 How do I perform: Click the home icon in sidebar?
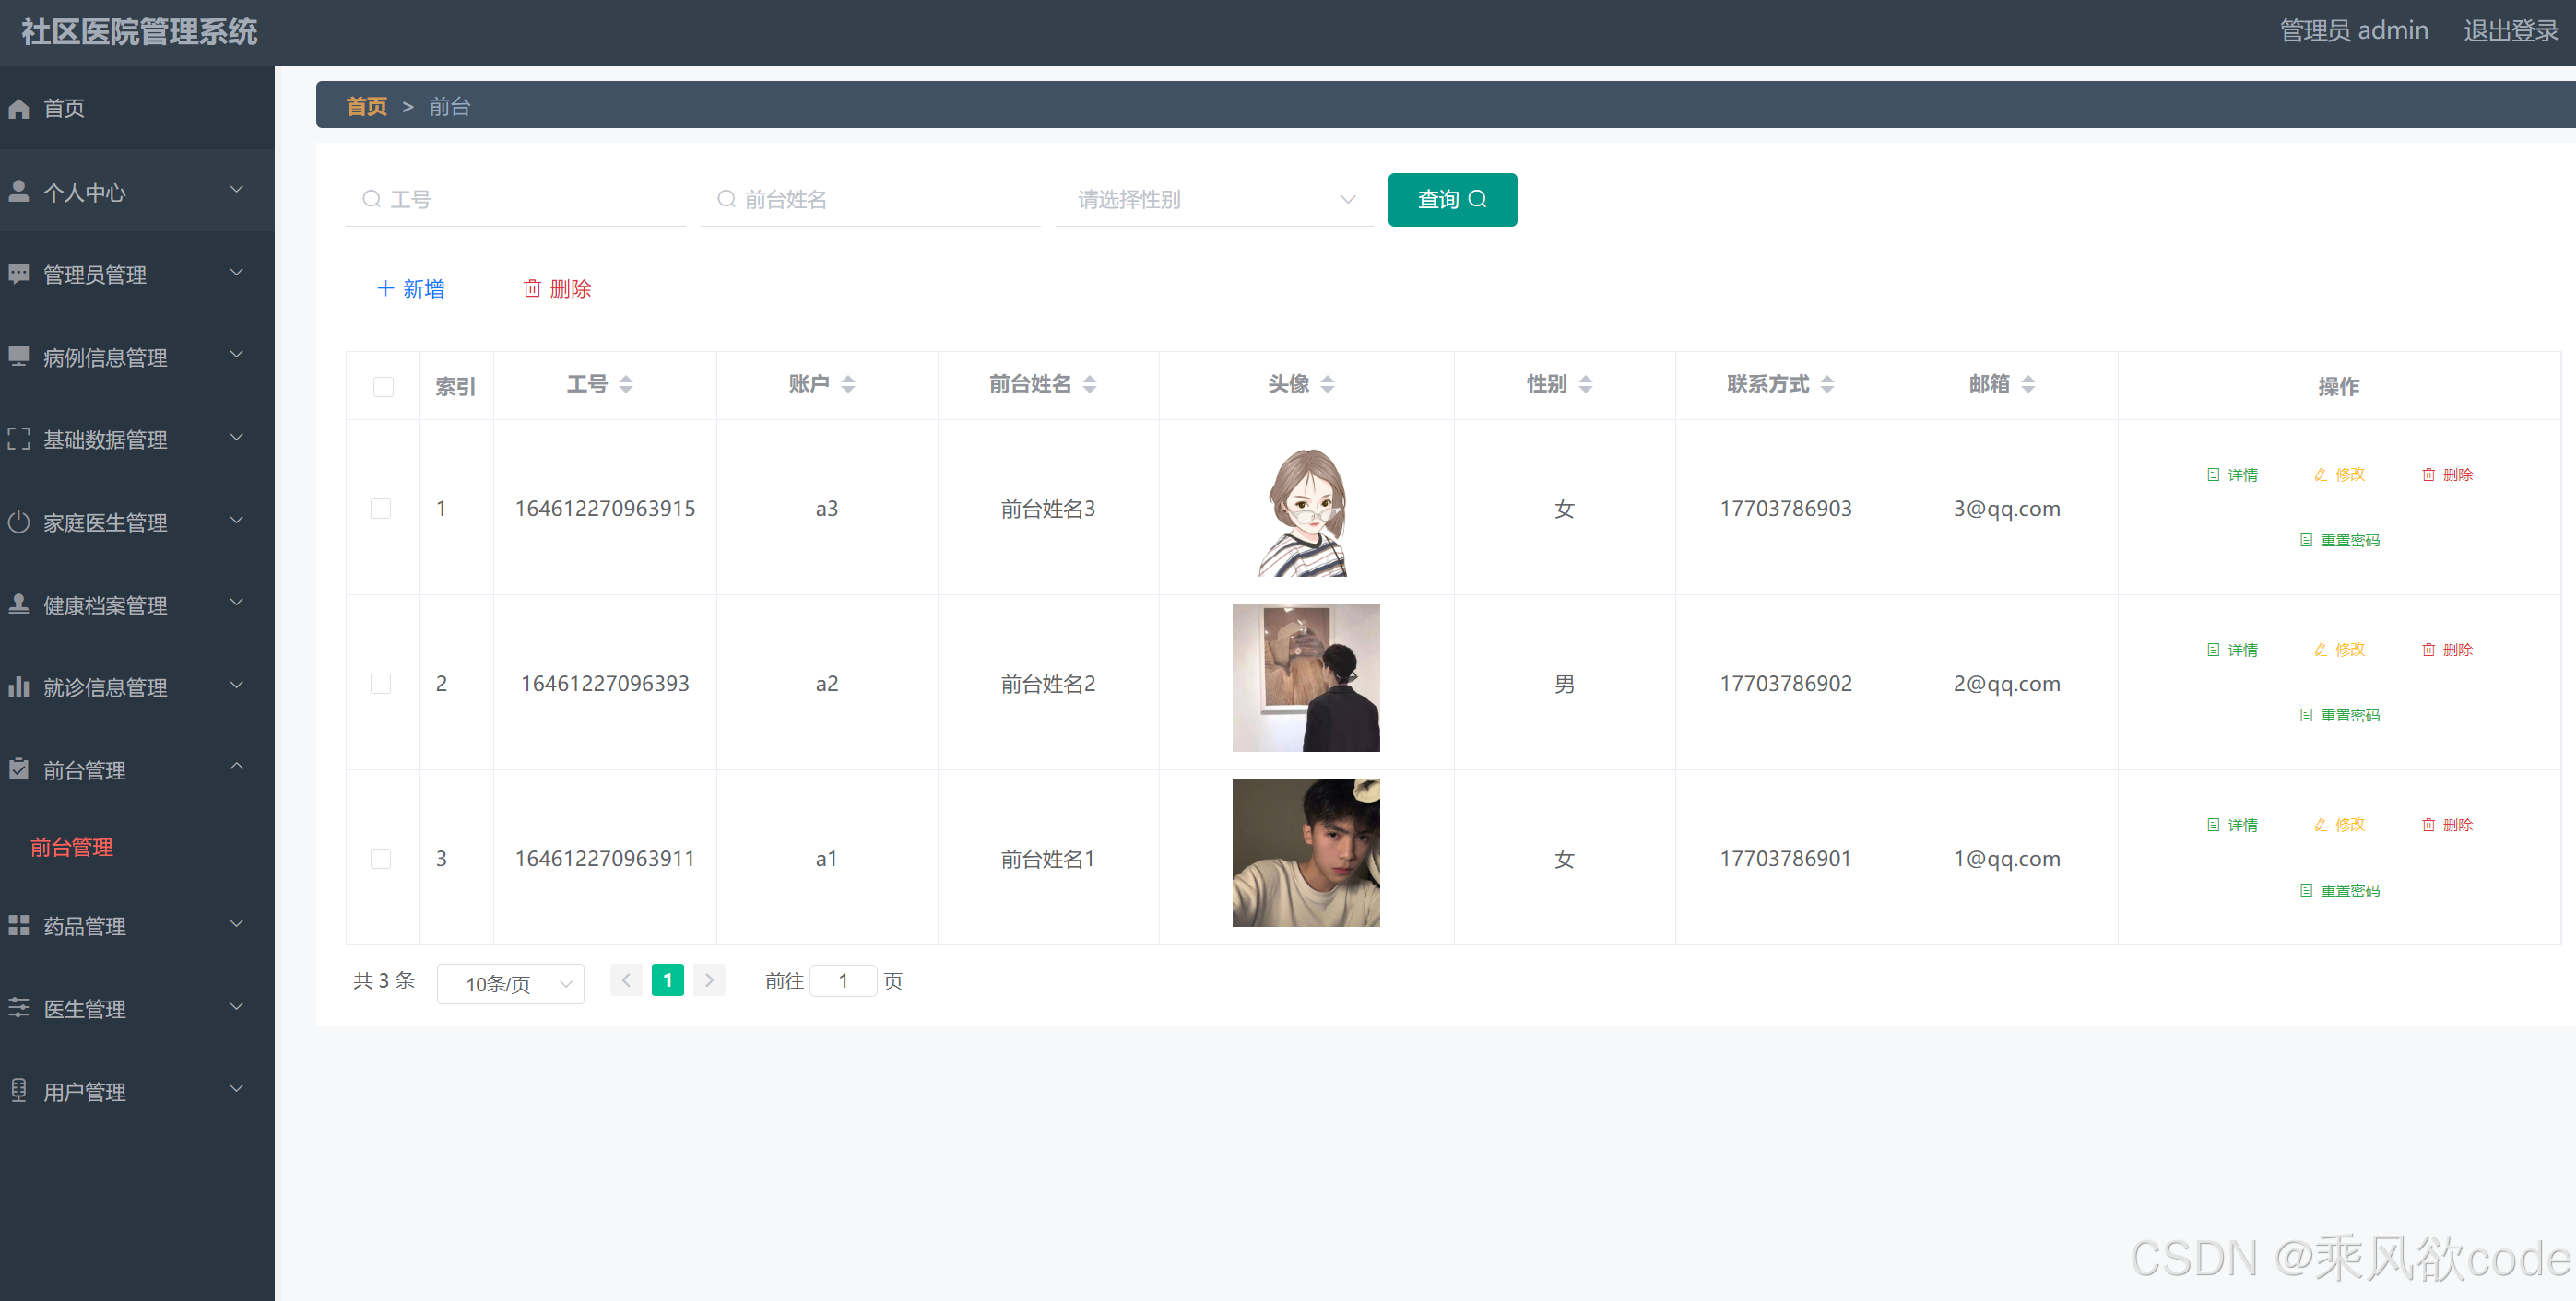19,109
